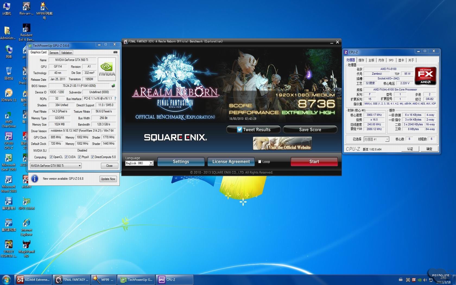The image size is (456, 285).
Task: Open the CPU-Z 处理器 #1 selection dropdown
Action: (x=376, y=139)
